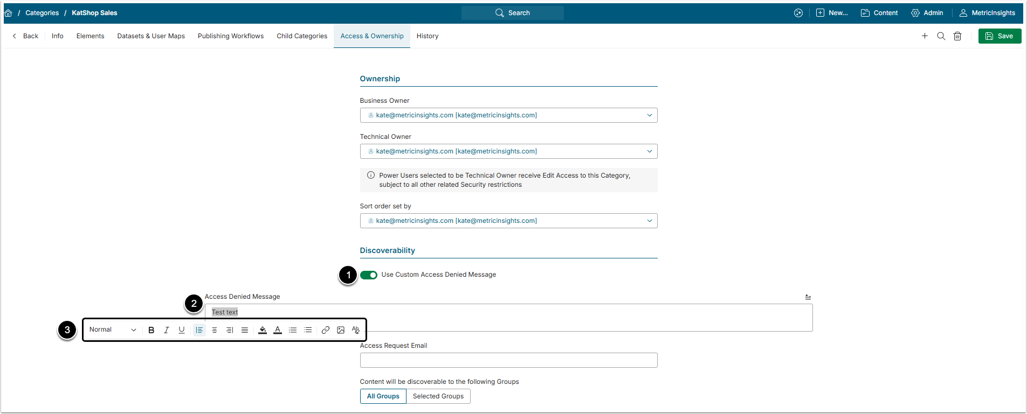Open the AI concierge icon in the header
This screenshot has height=414, width=1027.
click(798, 13)
